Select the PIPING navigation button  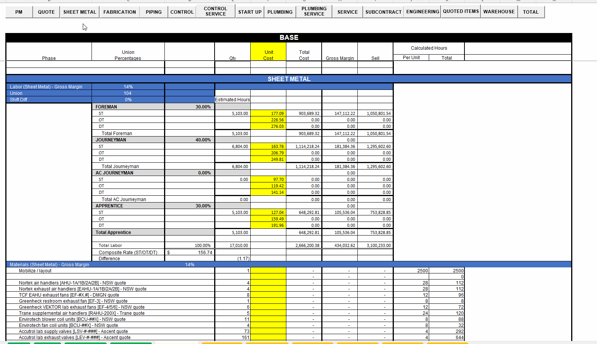tap(154, 12)
